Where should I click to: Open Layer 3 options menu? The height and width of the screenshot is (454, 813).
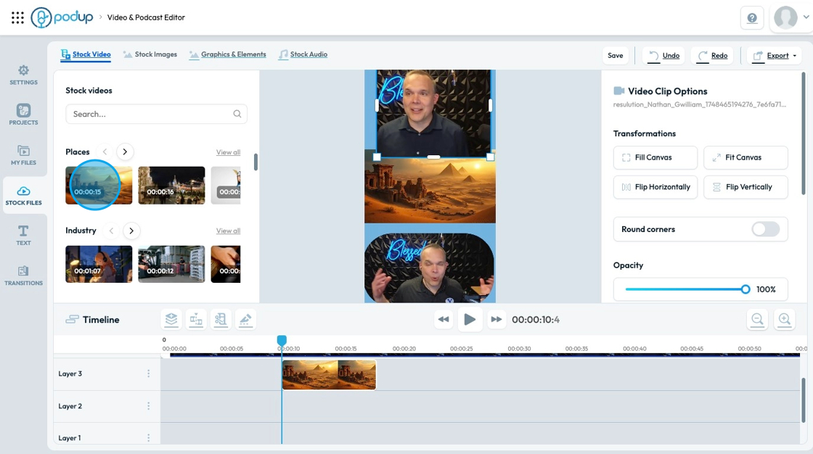[148, 373]
